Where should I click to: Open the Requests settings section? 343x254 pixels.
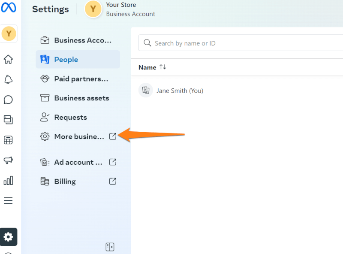click(70, 118)
